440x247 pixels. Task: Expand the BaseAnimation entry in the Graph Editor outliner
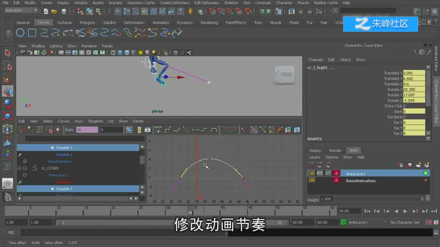(25, 161)
